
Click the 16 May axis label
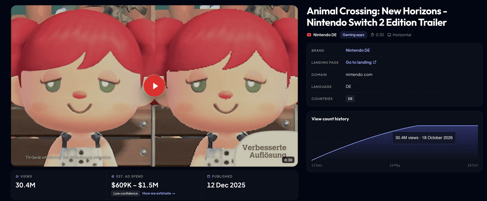tap(395, 165)
